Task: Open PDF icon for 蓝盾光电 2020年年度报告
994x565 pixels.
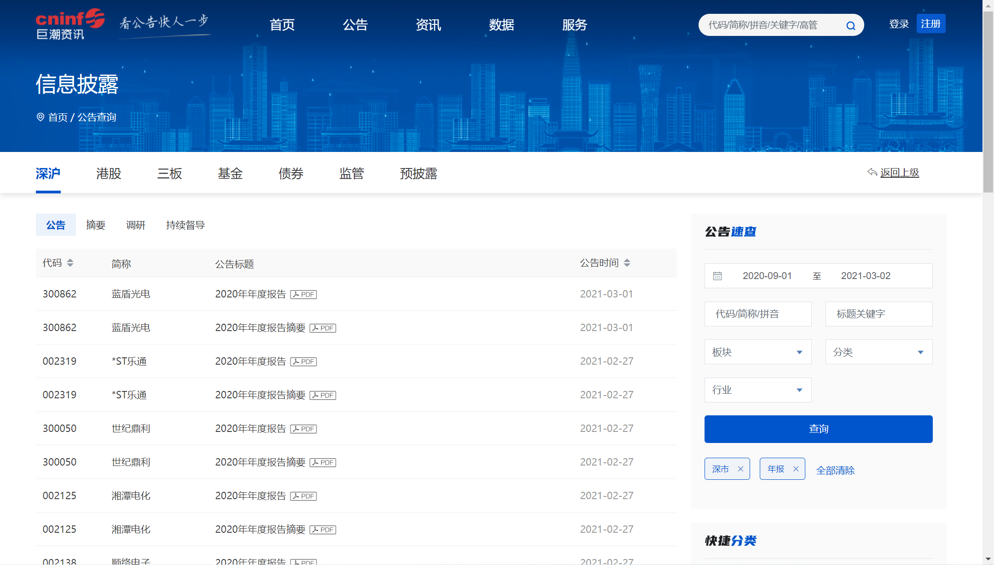Action: coord(304,294)
